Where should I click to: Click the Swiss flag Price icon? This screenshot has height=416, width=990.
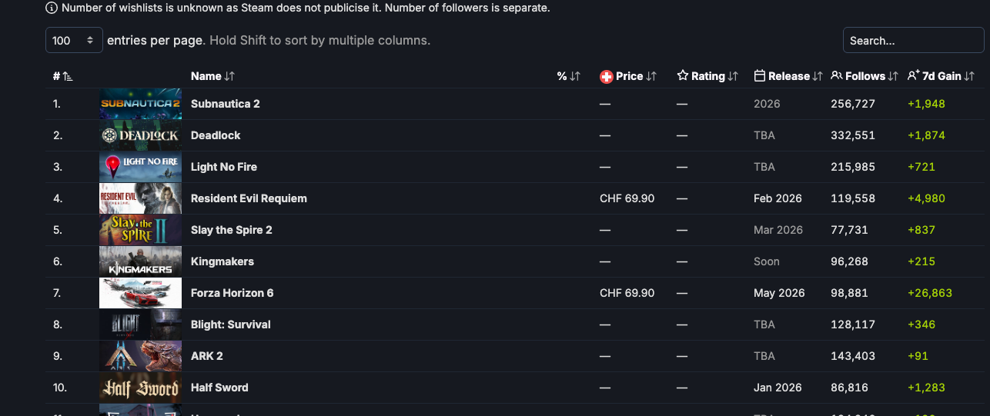pos(606,76)
